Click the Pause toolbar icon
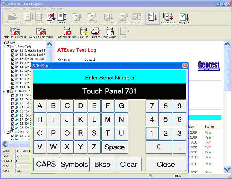232x179 pixels. pyautogui.click(x=62, y=18)
